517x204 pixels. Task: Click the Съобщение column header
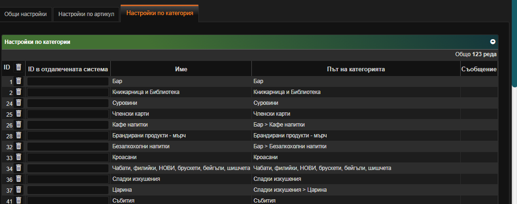[x=479, y=69]
